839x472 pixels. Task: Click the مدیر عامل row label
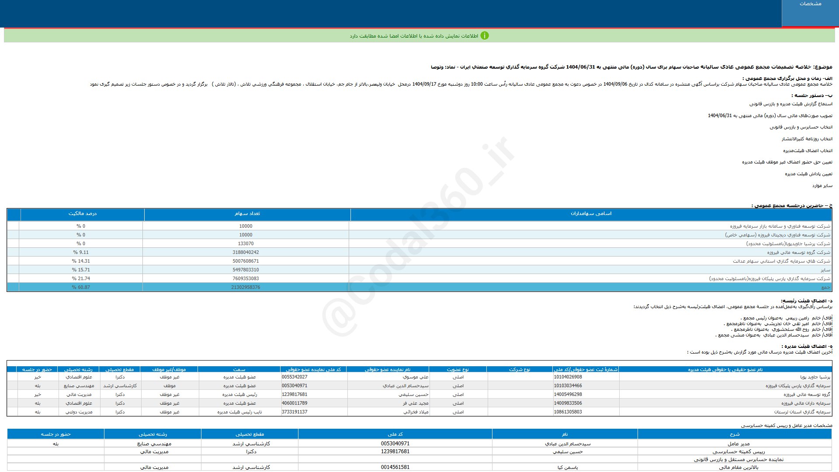[x=738, y=444]
